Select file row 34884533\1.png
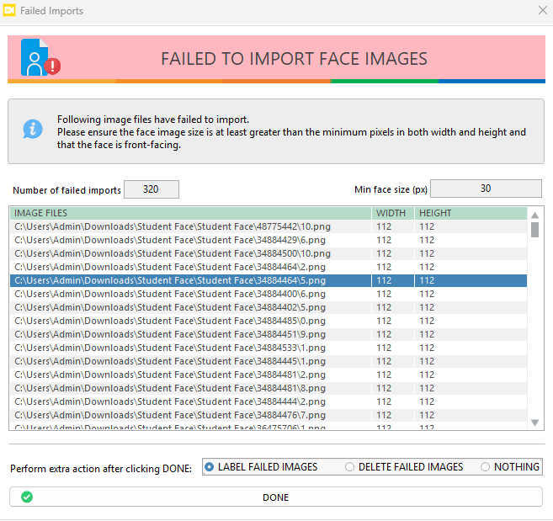Image resolution: width=553 pixels, height=521 pixels. 190,348
